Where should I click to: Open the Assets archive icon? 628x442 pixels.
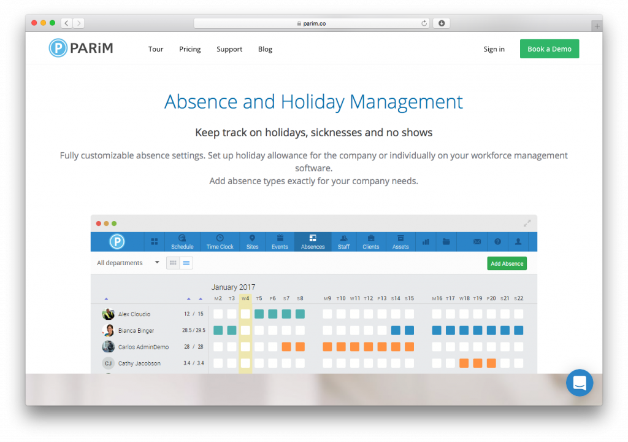400,241
